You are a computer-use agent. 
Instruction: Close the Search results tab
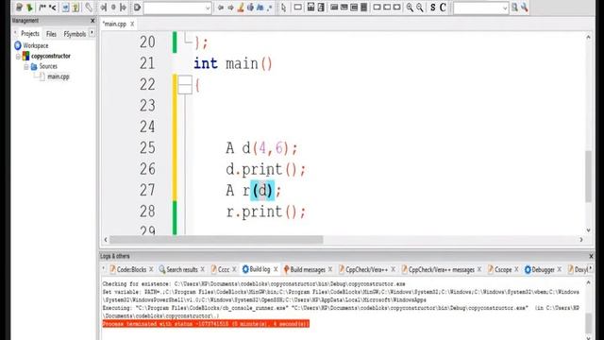pyautogui.click(x=203, y=269)
